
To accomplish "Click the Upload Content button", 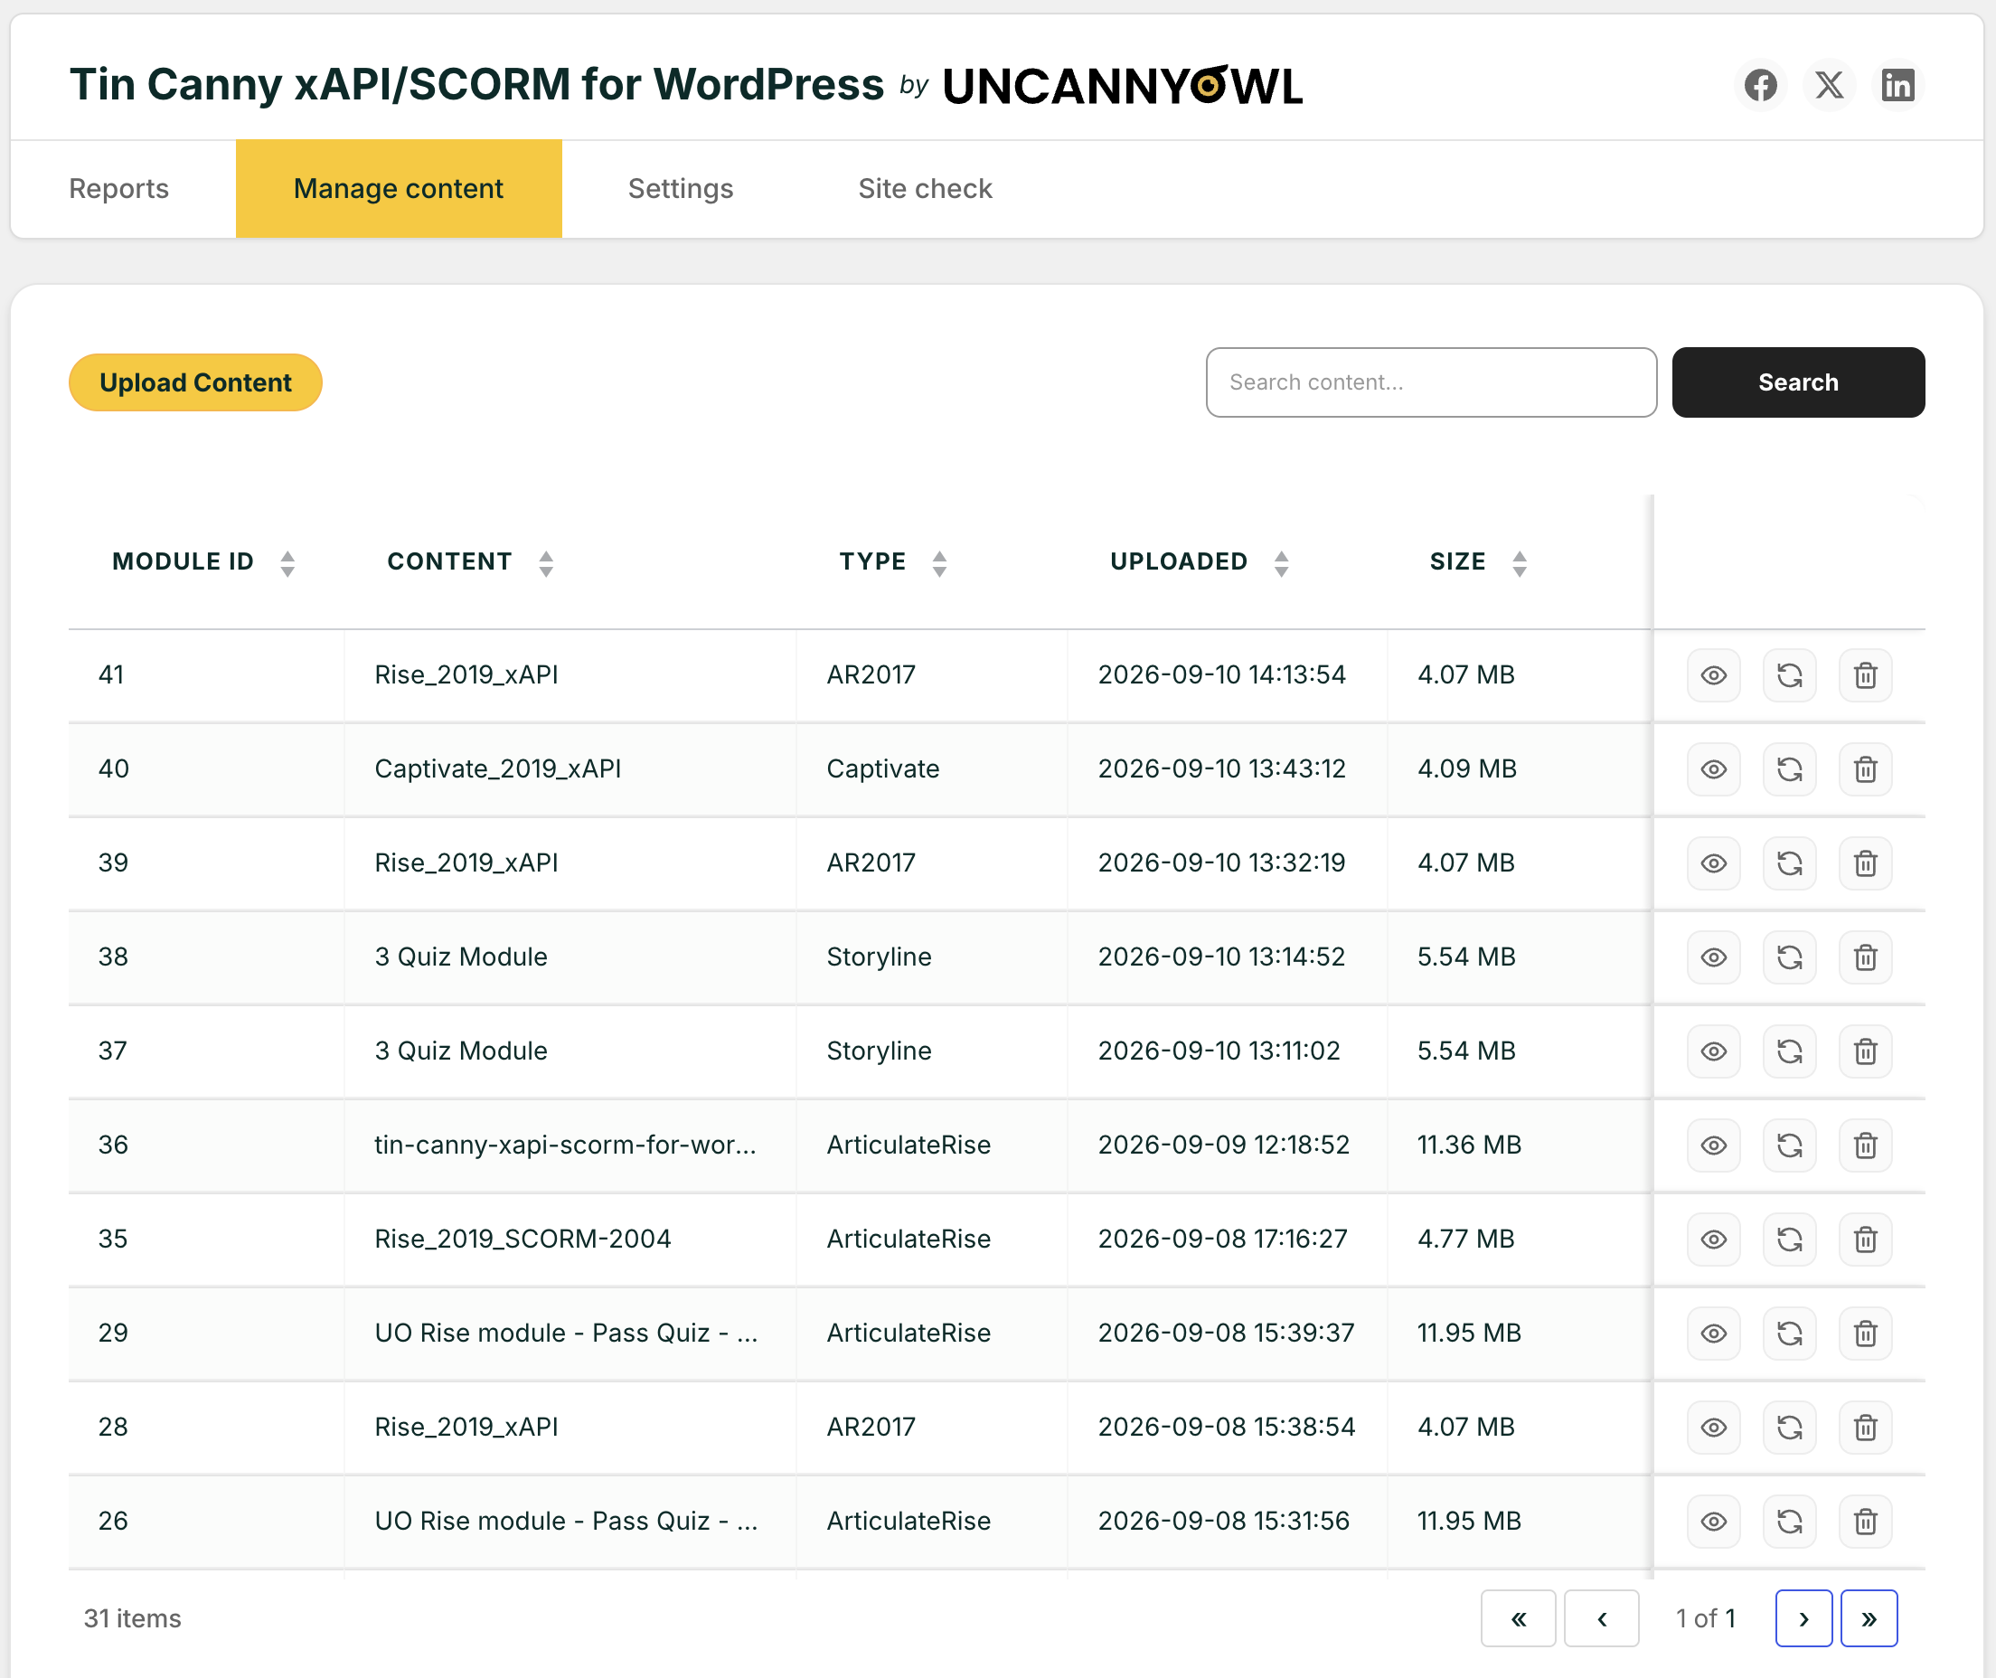I will 195,382.
